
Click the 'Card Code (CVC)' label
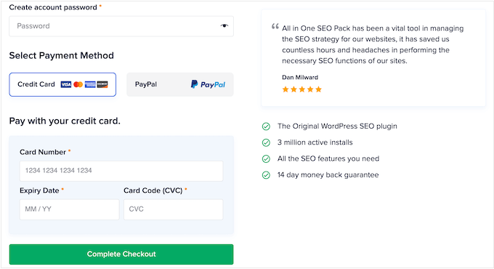[153, 190]
